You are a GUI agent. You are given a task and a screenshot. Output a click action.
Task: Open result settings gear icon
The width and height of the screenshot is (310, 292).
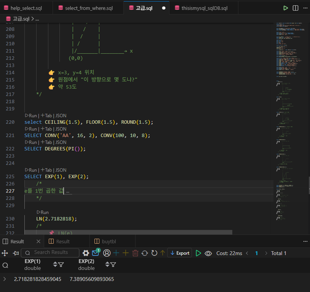click(86, 253)
